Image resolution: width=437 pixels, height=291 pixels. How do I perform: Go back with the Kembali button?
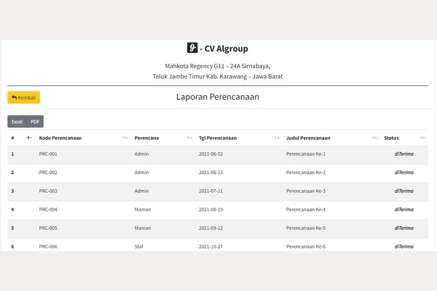[23, 98]
